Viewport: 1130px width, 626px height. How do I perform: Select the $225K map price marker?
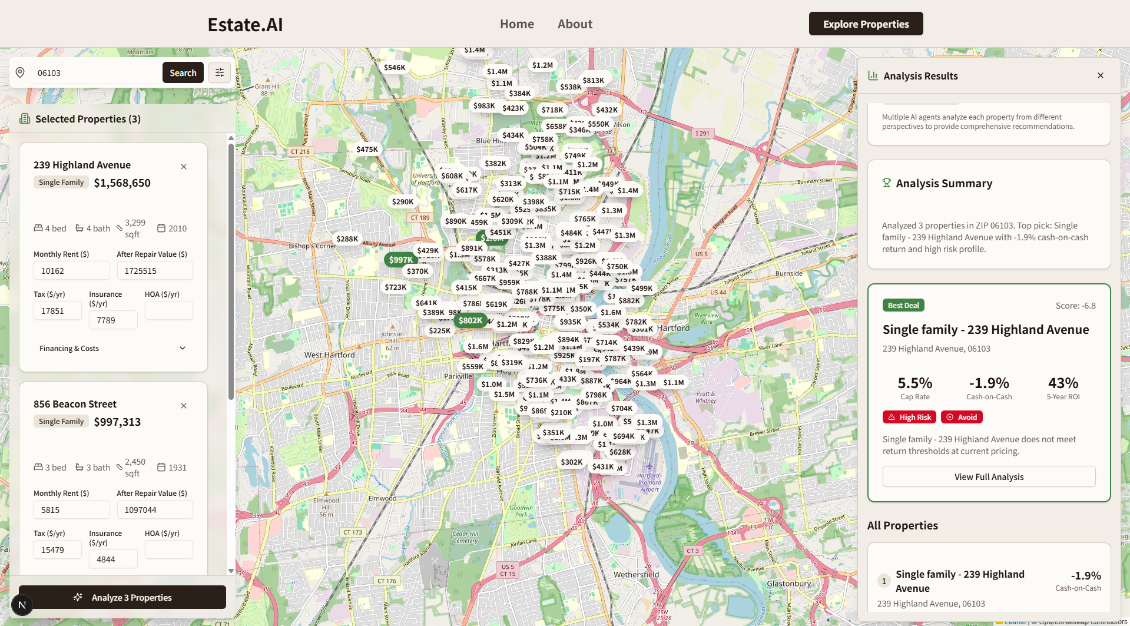440,331
